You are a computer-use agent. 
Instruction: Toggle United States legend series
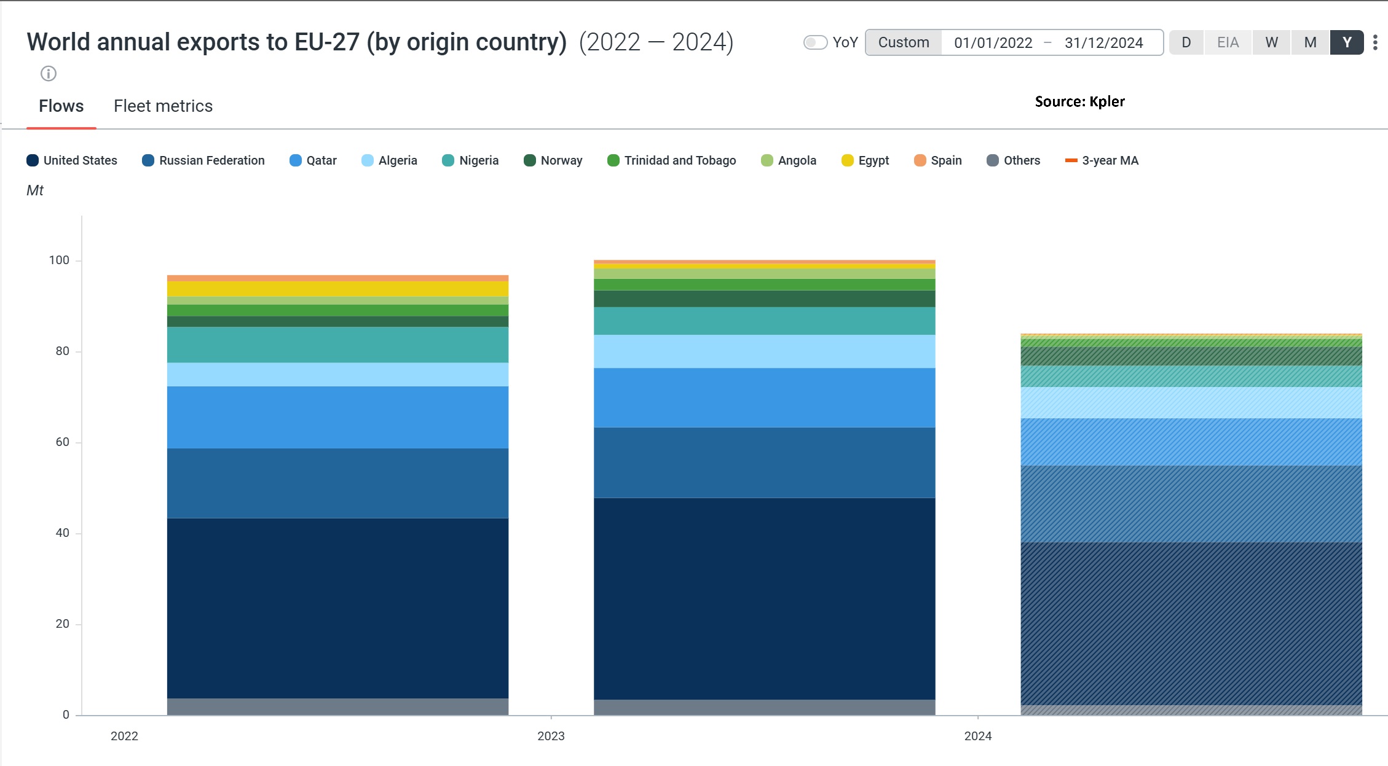click(72, 160)
